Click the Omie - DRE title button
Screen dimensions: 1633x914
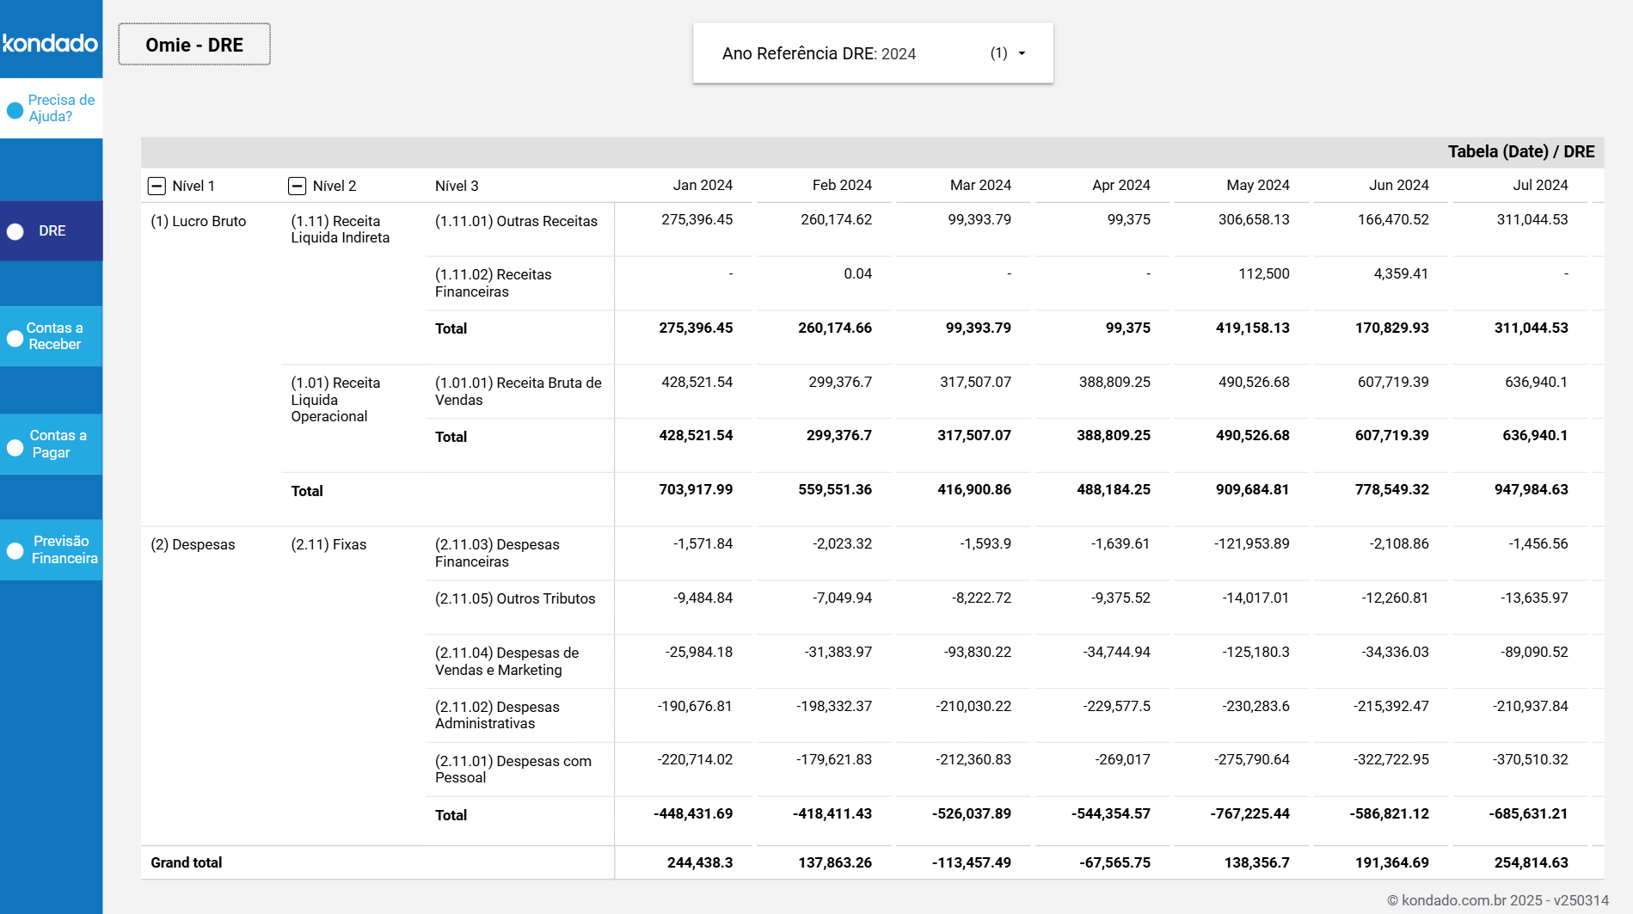point(193,44)
